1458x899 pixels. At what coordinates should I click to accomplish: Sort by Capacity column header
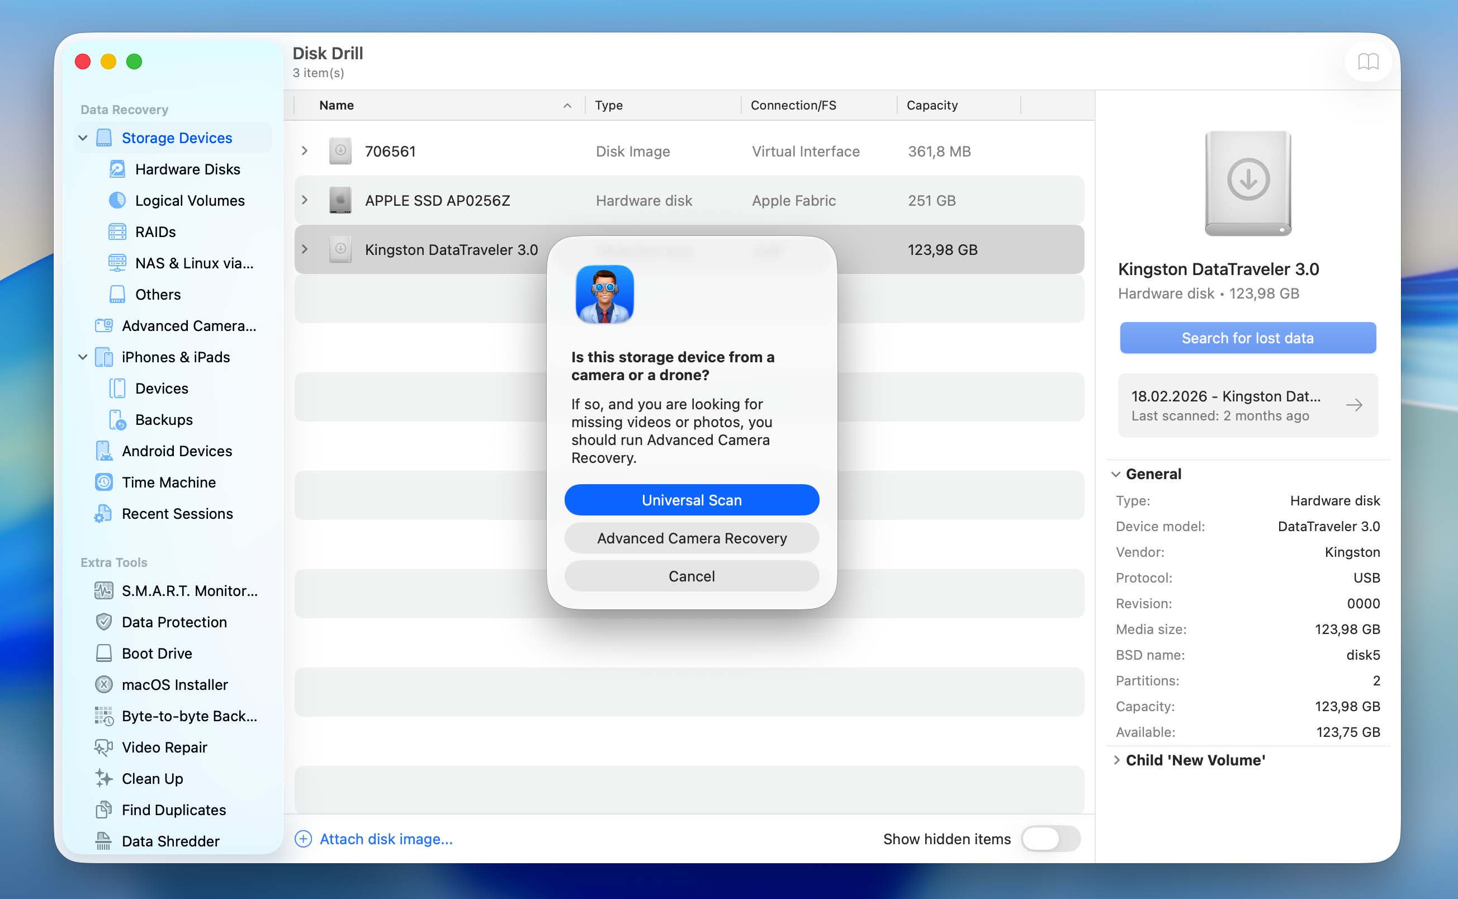click(959, 105)
